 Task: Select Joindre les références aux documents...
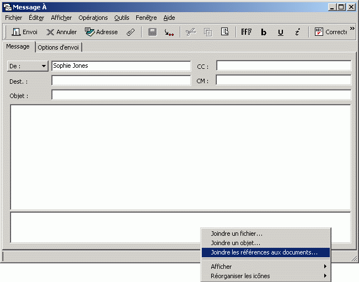coord(266,252)
